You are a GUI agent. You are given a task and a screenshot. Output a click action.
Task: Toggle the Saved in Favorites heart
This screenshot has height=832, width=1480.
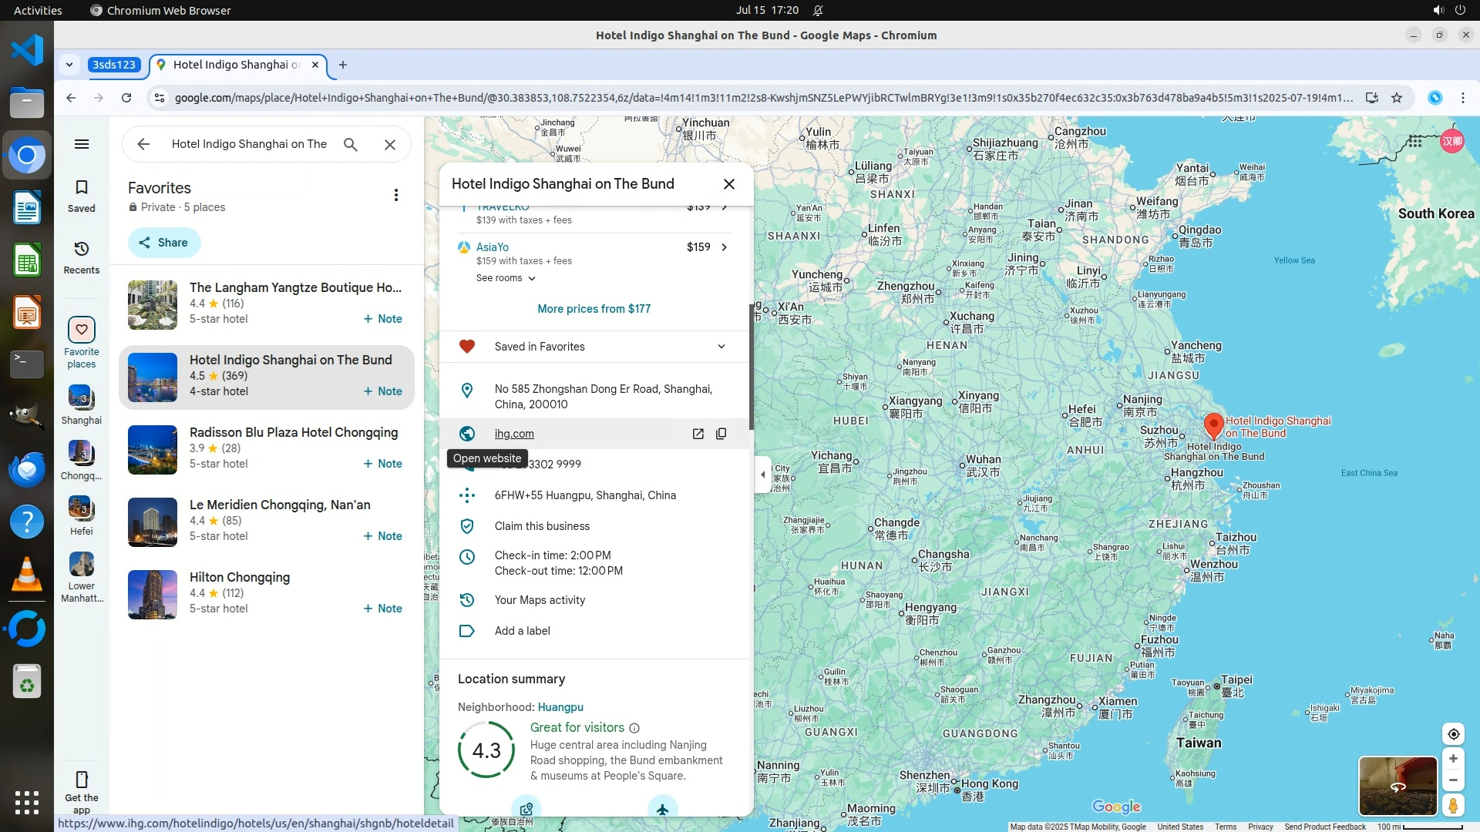coord(466,347)
